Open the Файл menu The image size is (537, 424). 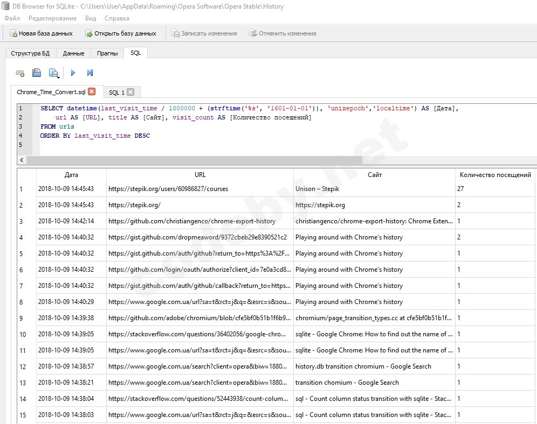12,18
